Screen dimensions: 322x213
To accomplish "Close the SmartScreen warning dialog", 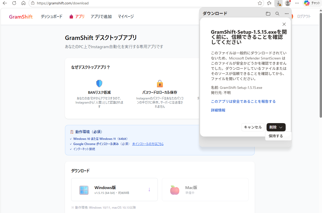I will coord(284,24).
